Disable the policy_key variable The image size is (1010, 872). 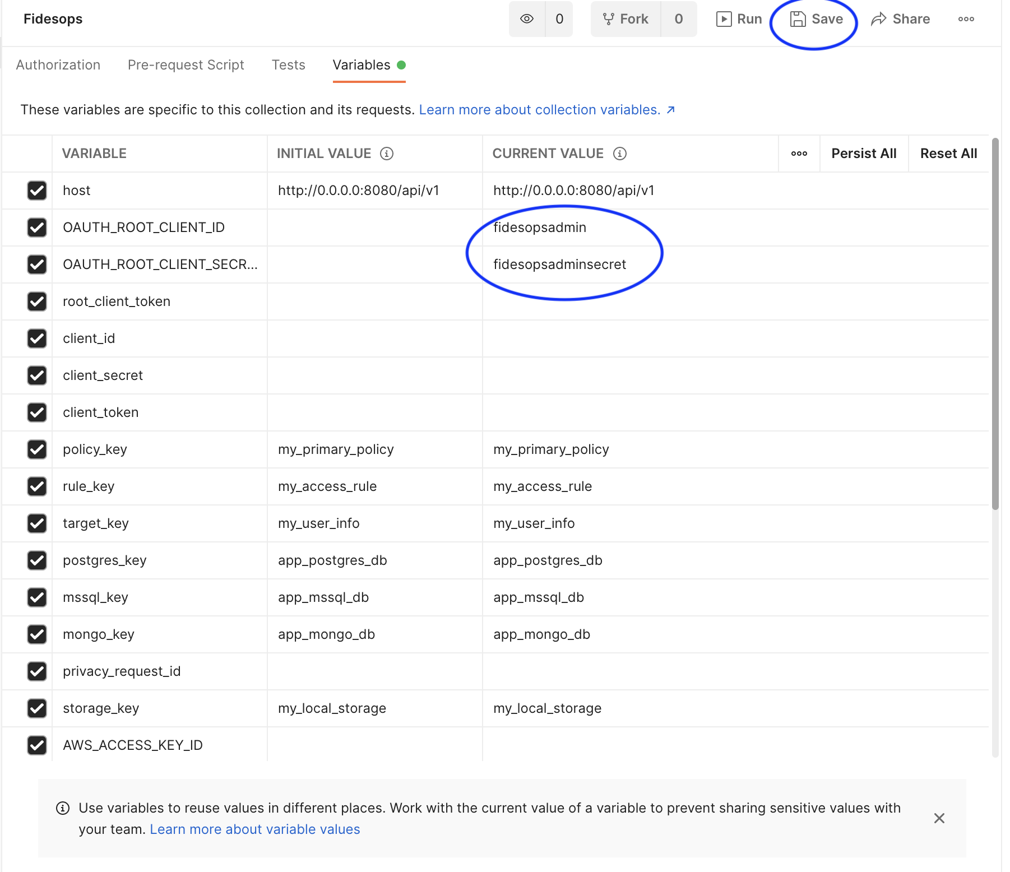[37, 449]
